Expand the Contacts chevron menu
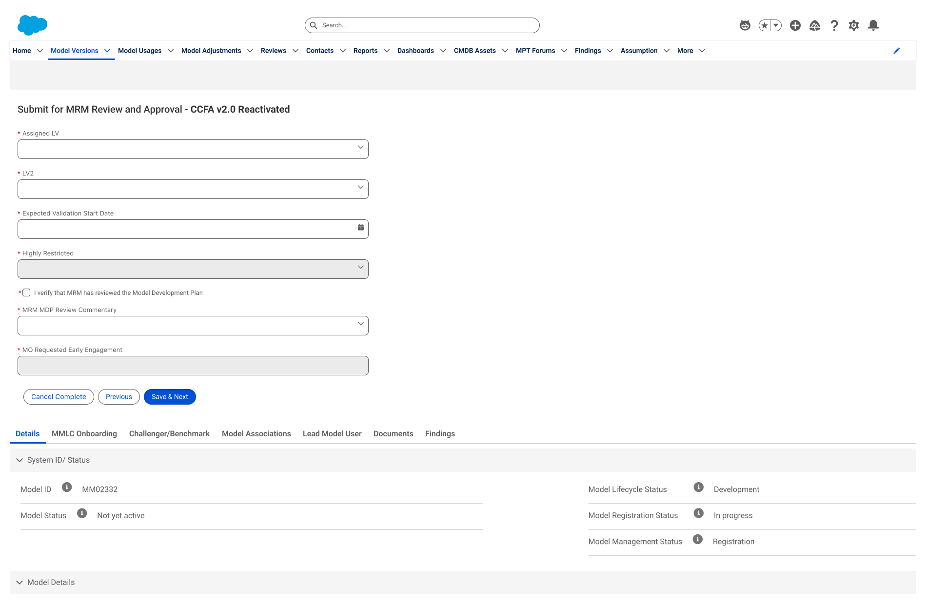926x604 pixels. [x=343, y=51]
